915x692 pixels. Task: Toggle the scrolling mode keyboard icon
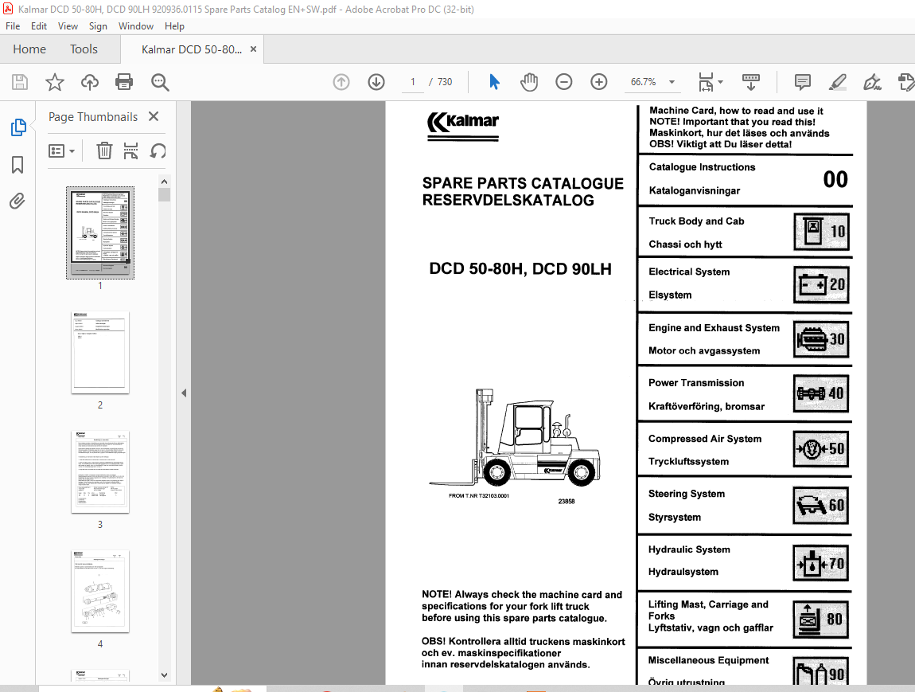click(750, 82)
